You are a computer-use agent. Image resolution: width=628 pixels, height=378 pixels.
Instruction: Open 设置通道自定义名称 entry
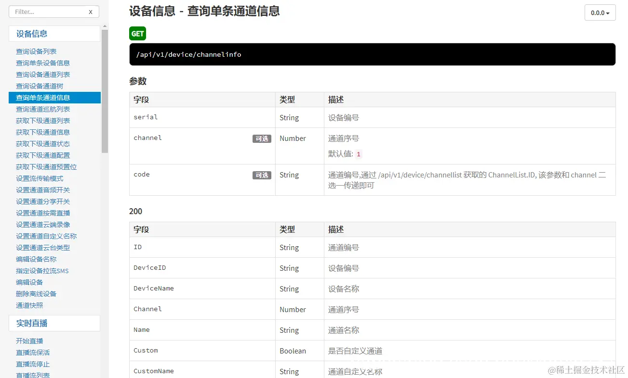tap(46, 236)
